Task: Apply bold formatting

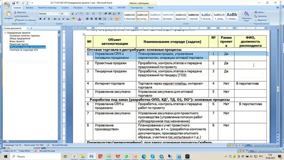Action: [40, 19]
